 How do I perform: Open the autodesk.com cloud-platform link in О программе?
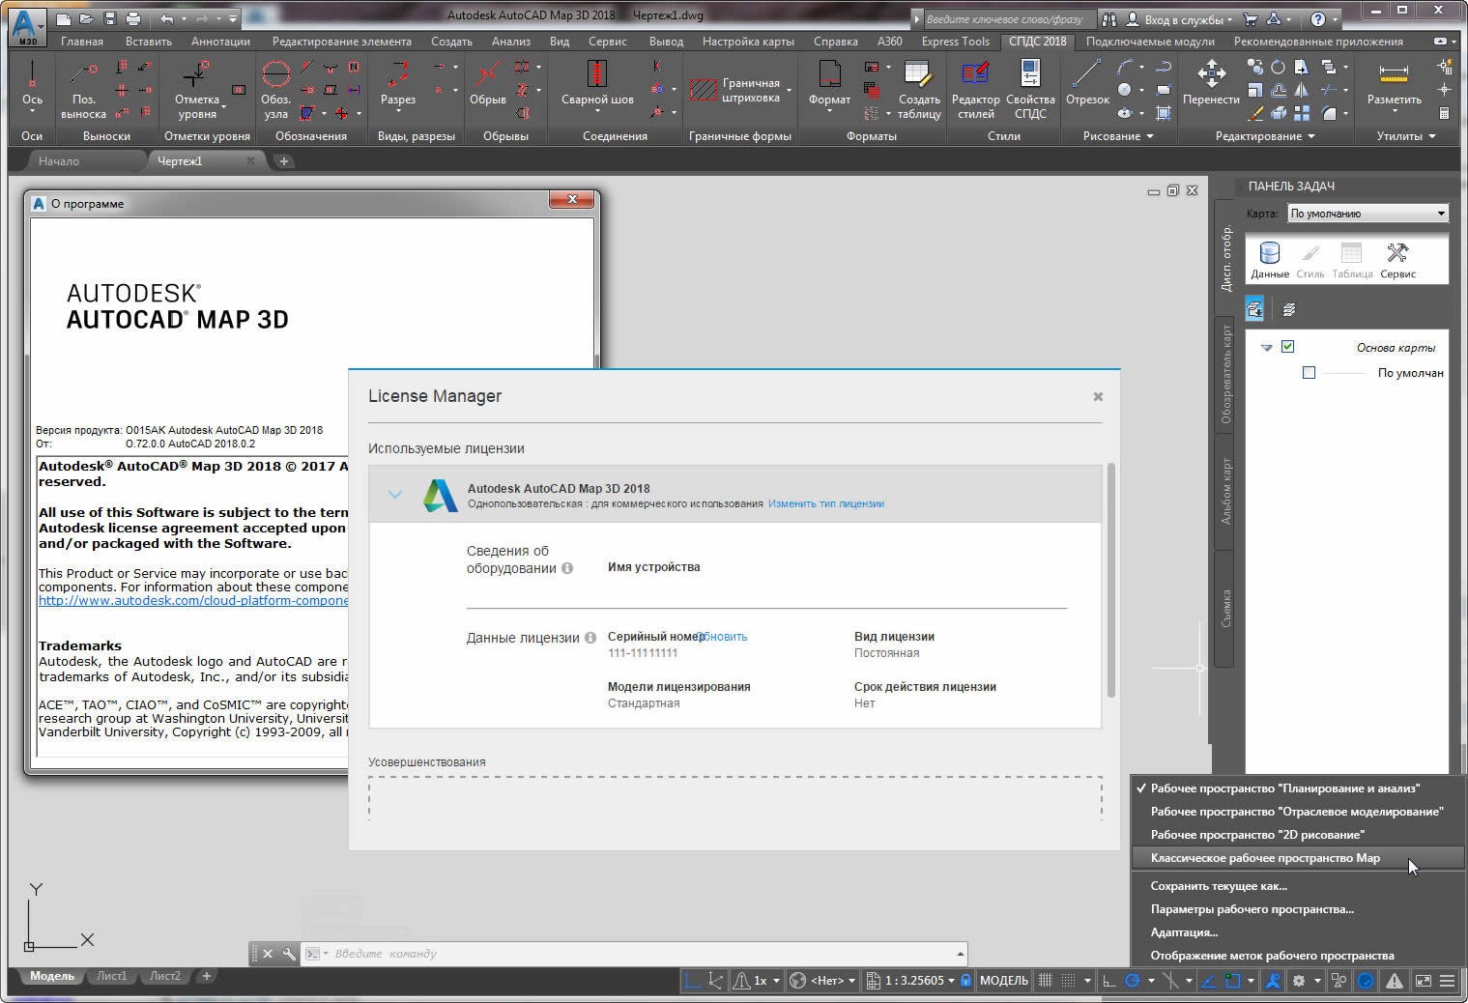(x=193, y=600)
